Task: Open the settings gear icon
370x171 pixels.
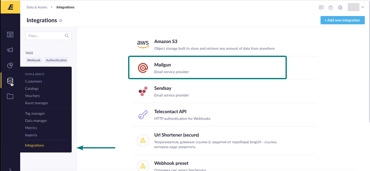Action: click(340, 8)
